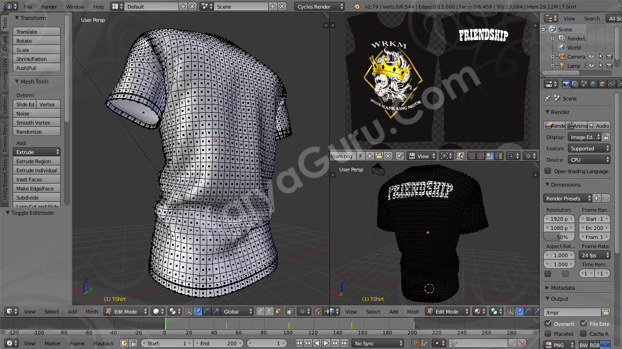622x349 pixels.
Task: Switch to the Shading / UVs tab
Action: (x=5, y=74)
